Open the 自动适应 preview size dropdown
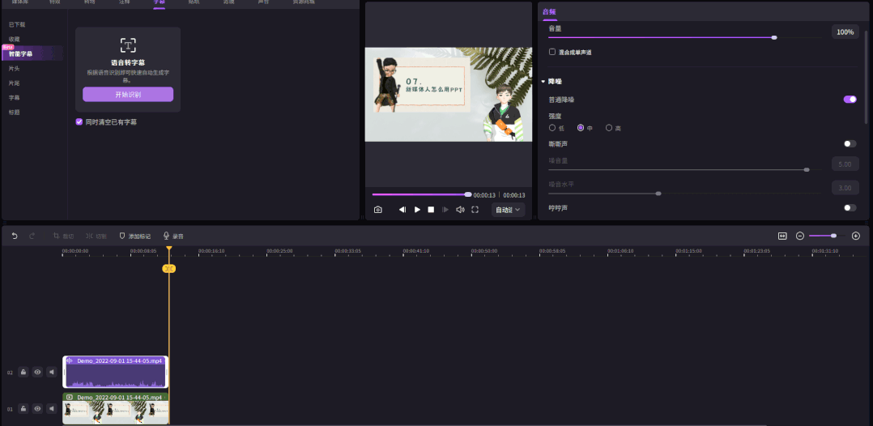 tap(508, 210)
